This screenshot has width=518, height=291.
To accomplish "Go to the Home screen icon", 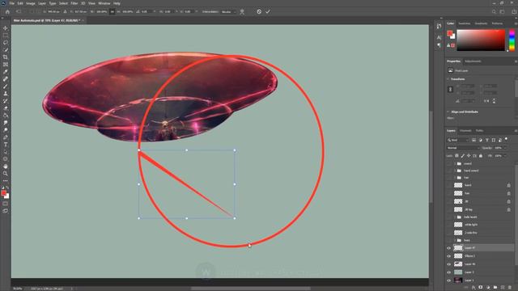I will tap(7, 11).
